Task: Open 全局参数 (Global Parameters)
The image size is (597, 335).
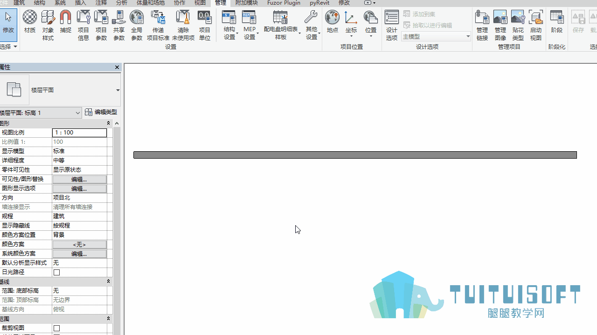Action: (x=137, y=25)
